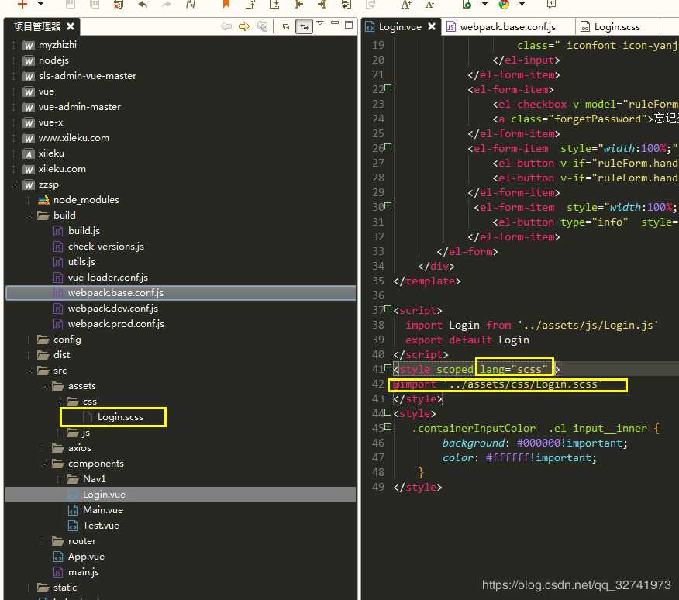This screenshot has height=600, width=679.
Task: Collapse all project tree items
Action: click(x=286, y=26)
